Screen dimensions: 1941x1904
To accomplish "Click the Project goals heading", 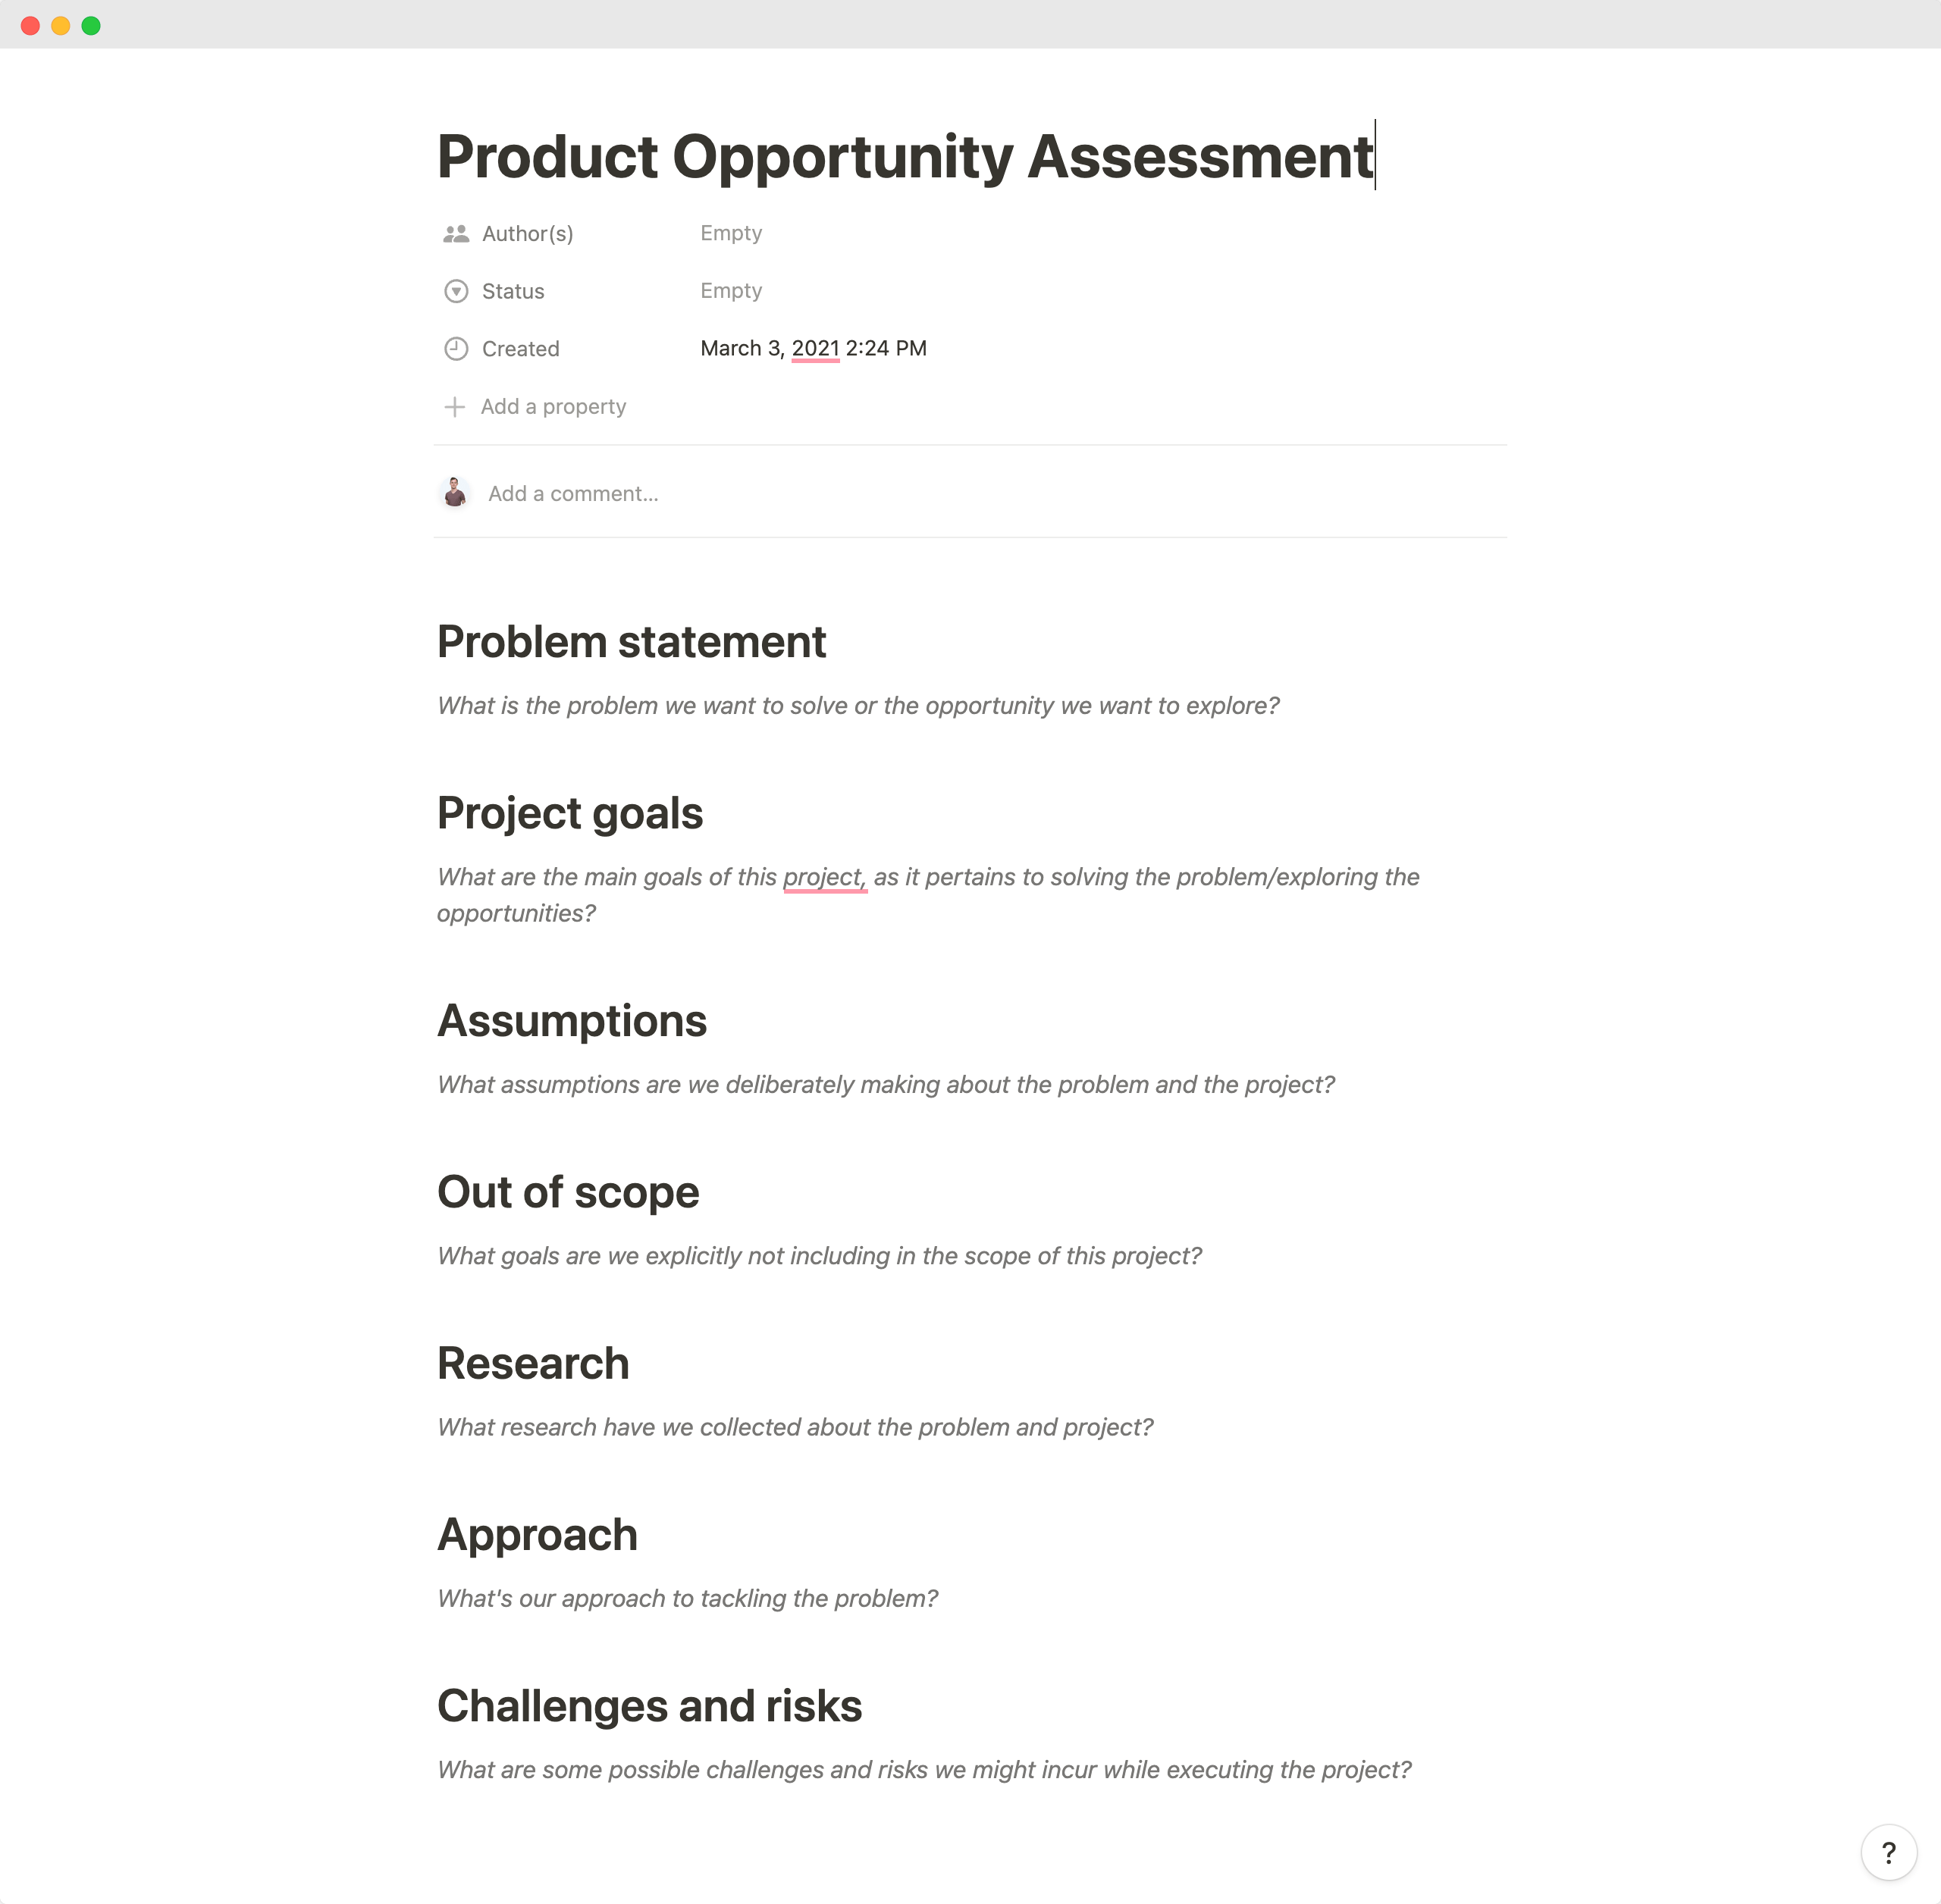I will click(569, 813).
